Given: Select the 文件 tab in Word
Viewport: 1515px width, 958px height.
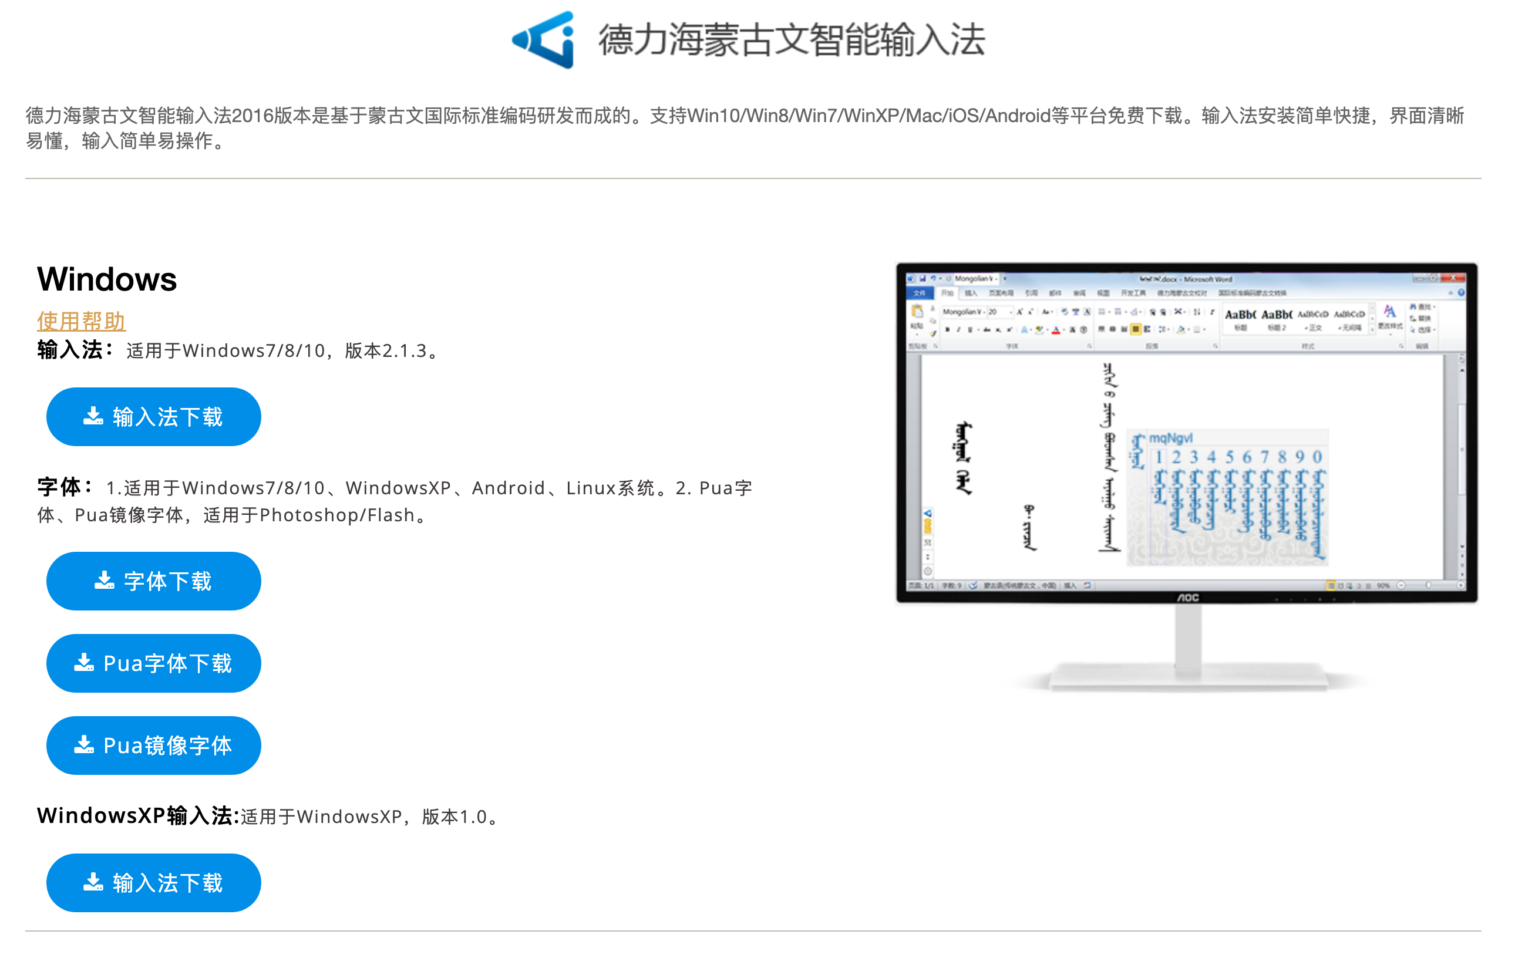Looking at the screenshot, I should point(920,293).
